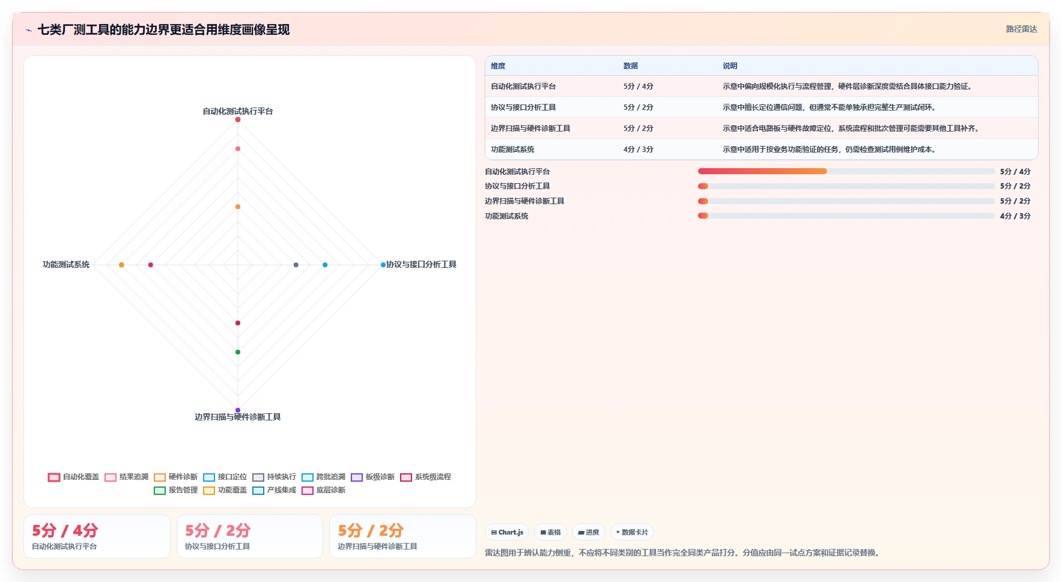Click the 维度 column header
The height and width of the screenshot is (582, 1062).
pos(498,66)
